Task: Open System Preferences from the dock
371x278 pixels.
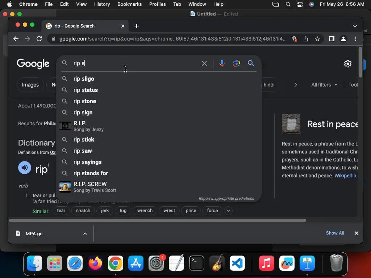Action: [x=156, y=263]
